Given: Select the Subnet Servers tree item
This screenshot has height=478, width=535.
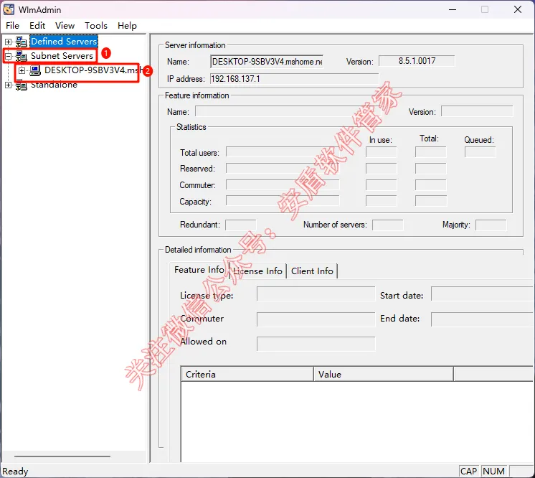Looking at the screenshot, I should click(x=62, y=56).
